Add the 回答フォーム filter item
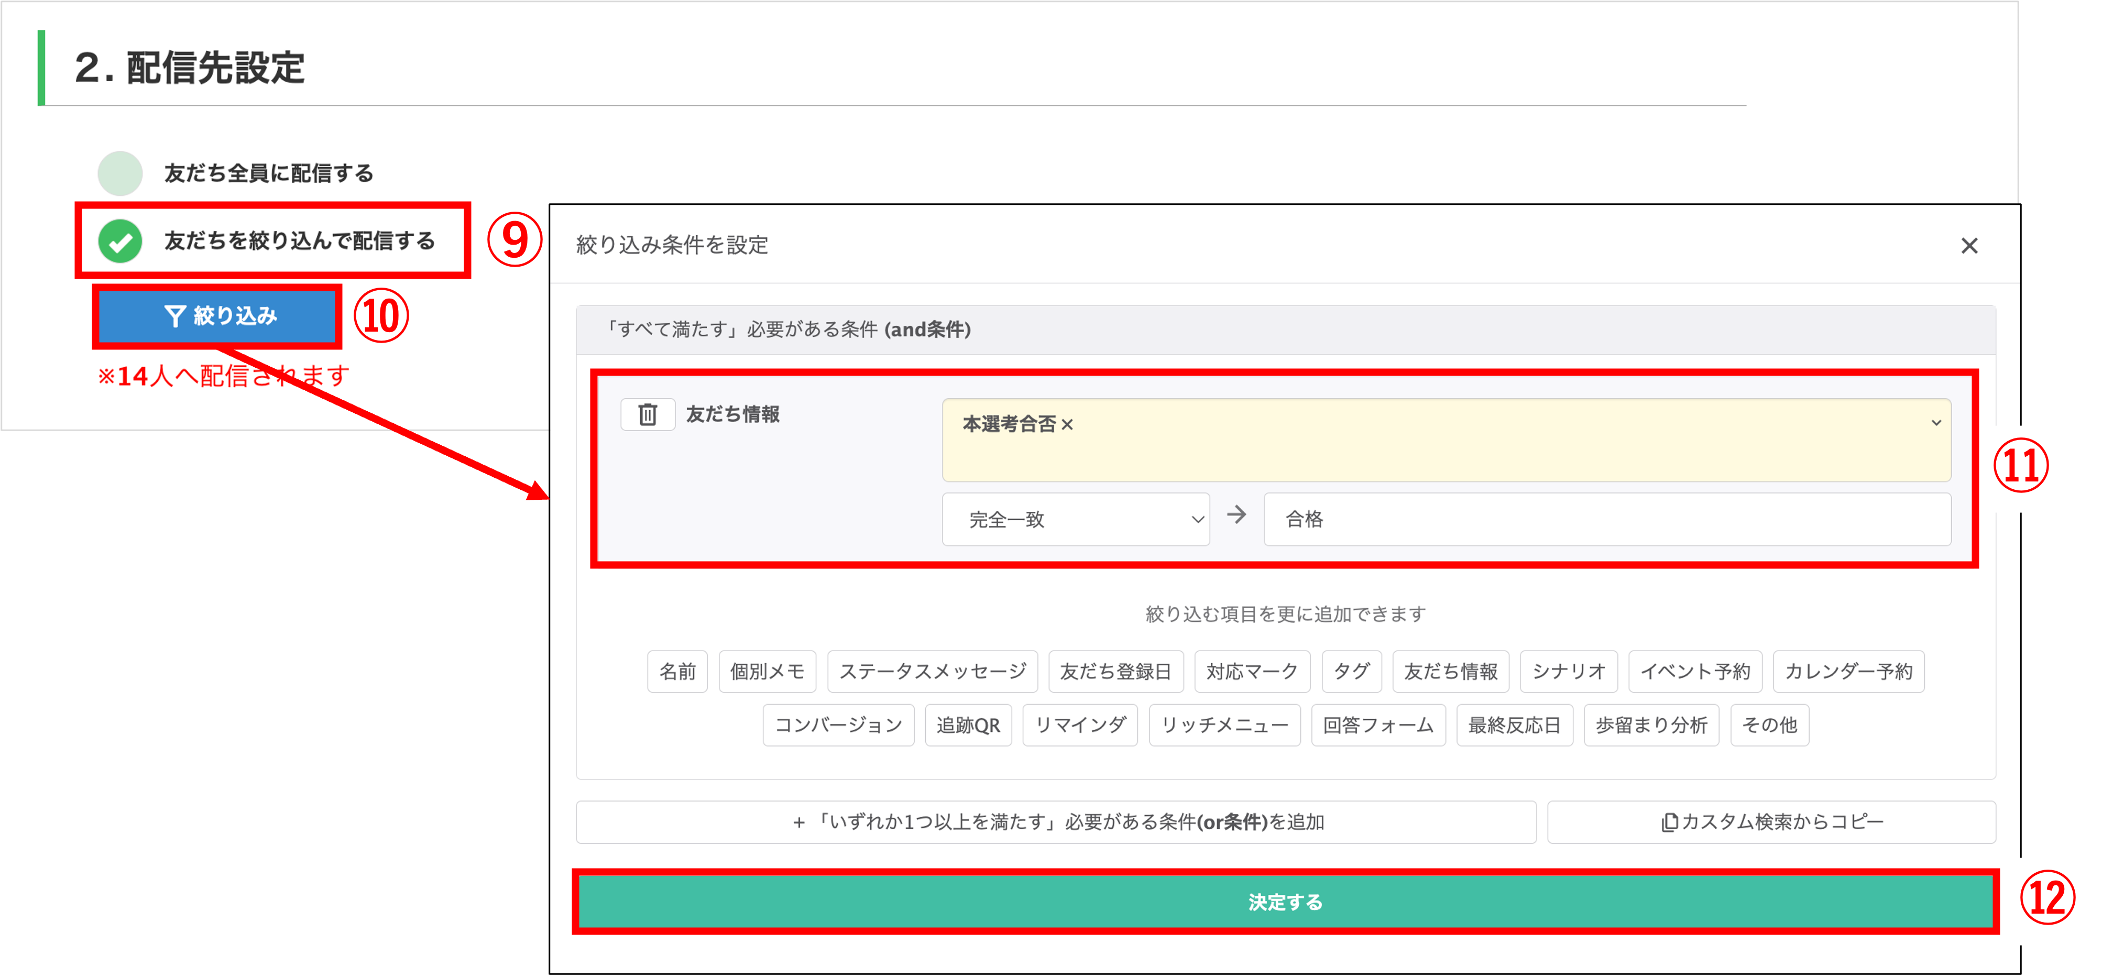This screenshot has height=977, width=2113. click(1377, 725)
